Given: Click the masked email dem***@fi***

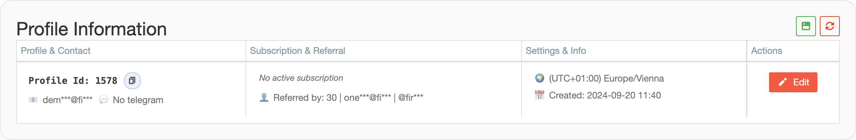Looking at the screenshot, I should tap(67, 100).
